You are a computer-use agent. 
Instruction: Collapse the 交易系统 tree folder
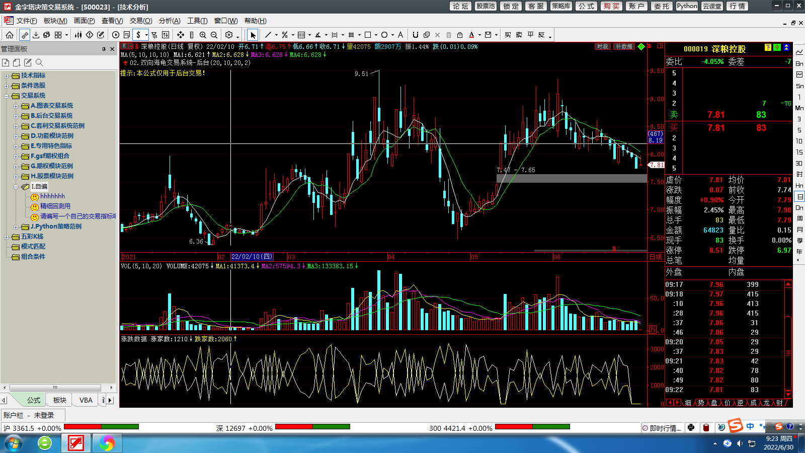[7, 96]
